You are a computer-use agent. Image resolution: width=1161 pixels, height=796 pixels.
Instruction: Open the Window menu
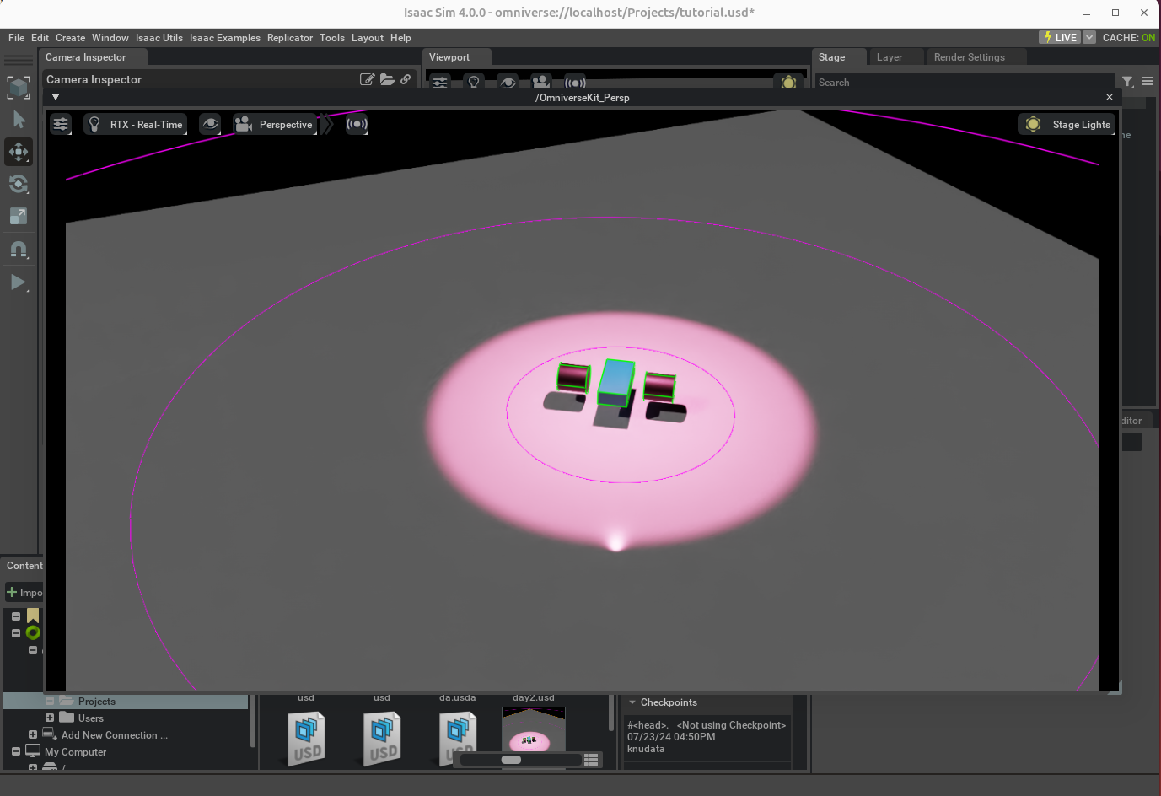[110, 38]
